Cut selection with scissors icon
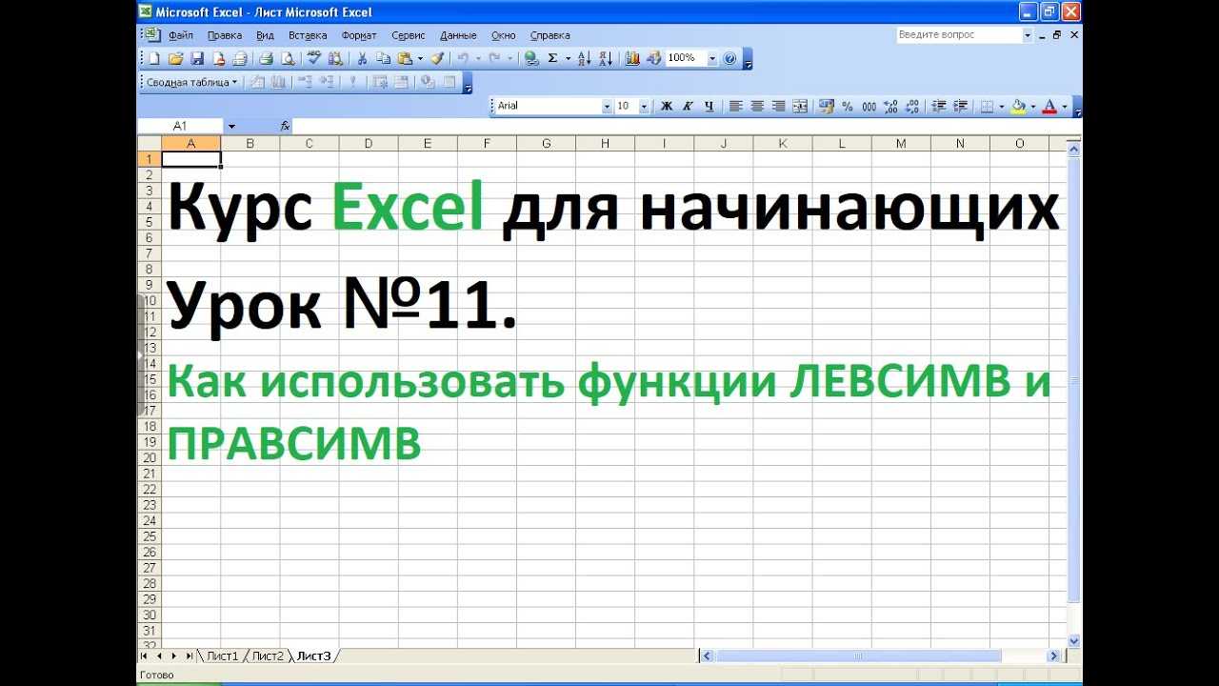1219x686 pixels. pyautogui.click(x=362, y=58)
